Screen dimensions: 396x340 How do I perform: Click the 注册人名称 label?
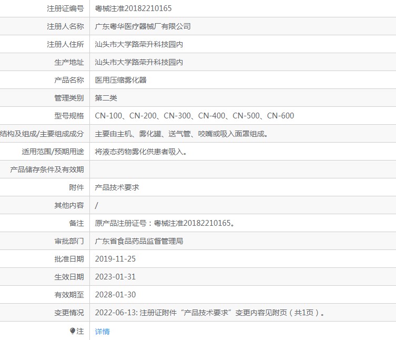[65, 26]
